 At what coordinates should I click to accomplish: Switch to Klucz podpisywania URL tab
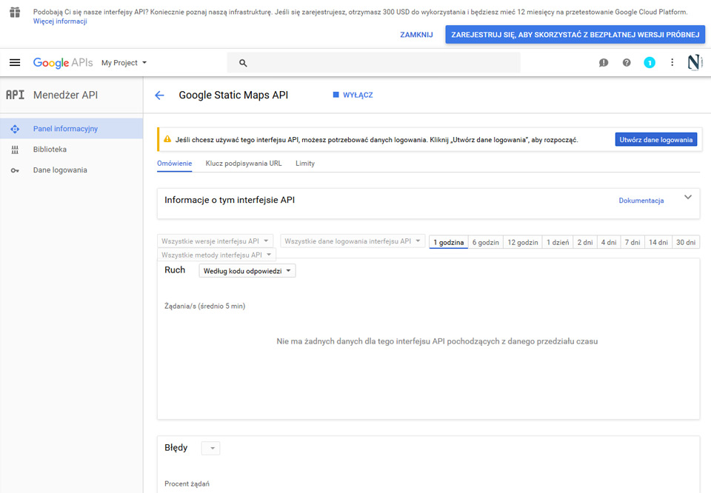(x=244, y=164)
